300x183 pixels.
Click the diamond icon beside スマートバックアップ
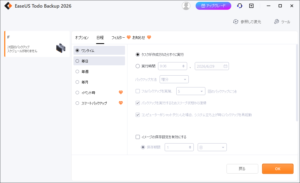point(121,103)
